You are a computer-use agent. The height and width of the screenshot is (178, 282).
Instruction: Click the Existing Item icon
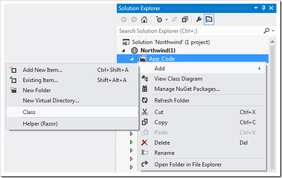click(x=13, y=80)
